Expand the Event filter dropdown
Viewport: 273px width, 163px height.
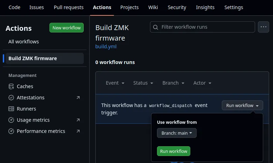point(115,83)
